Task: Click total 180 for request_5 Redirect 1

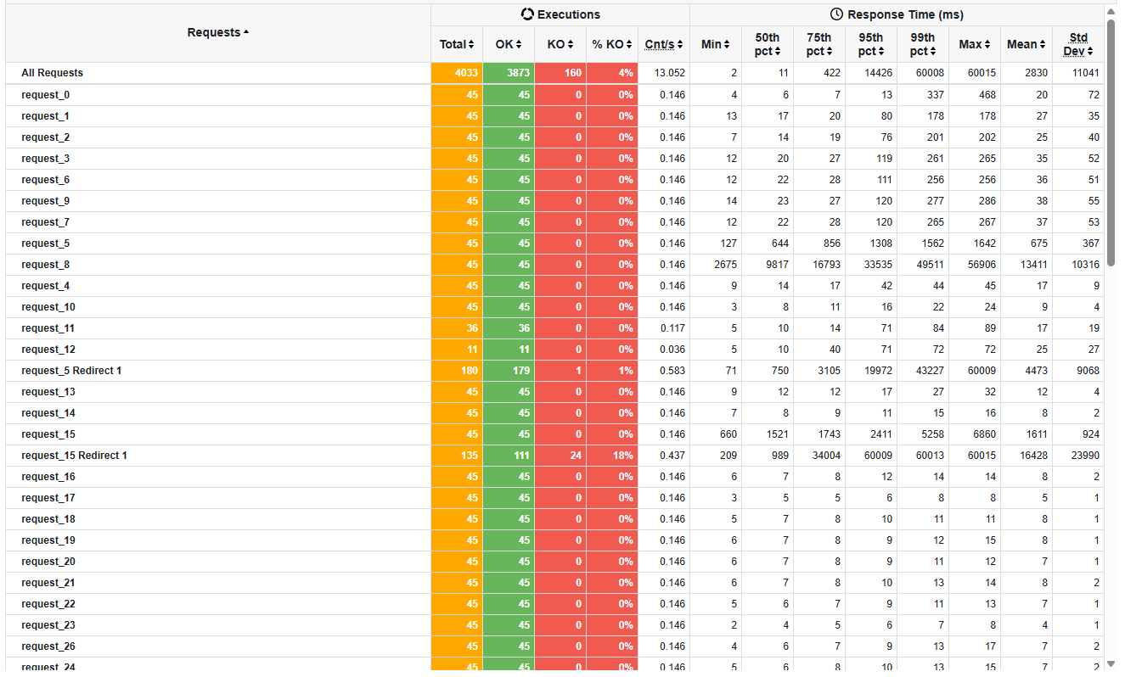Action: pos(469,371)
